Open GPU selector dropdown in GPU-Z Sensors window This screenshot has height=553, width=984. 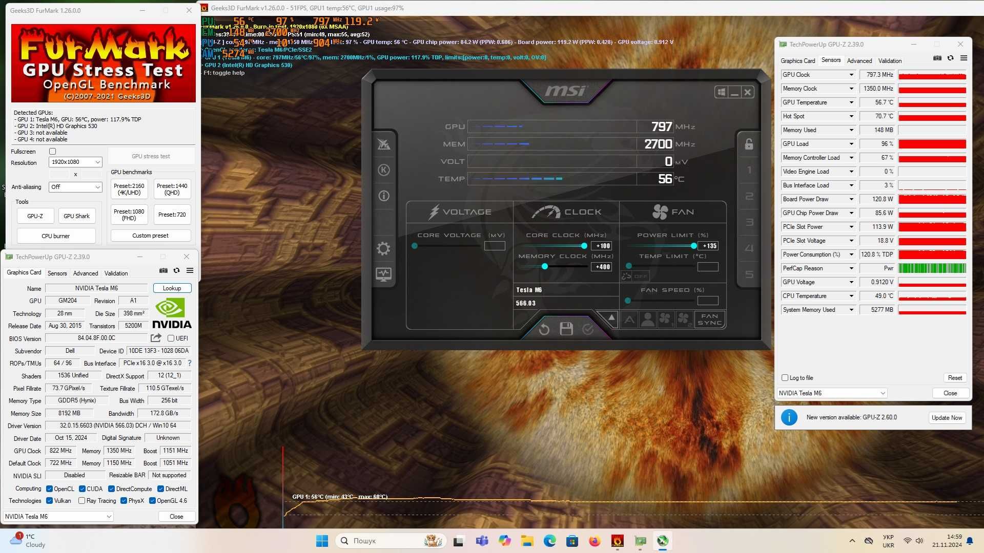point(832,393)
